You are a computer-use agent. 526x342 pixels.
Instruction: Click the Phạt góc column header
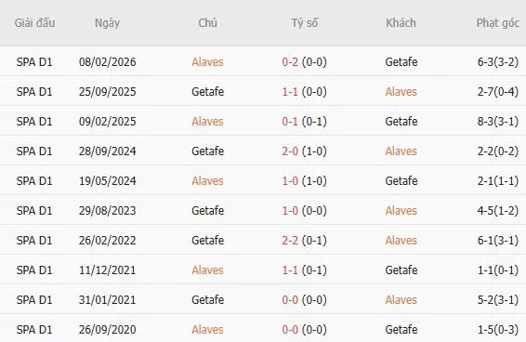[x=498, y=23]
